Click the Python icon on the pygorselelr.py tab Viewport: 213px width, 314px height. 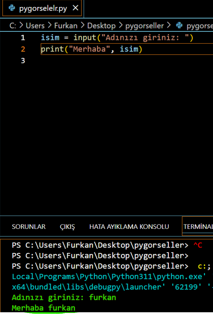tap(12, 8)
